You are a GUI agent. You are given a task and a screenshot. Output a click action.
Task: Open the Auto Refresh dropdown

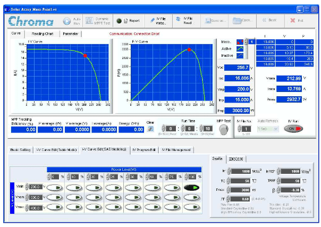click(268, 129)
